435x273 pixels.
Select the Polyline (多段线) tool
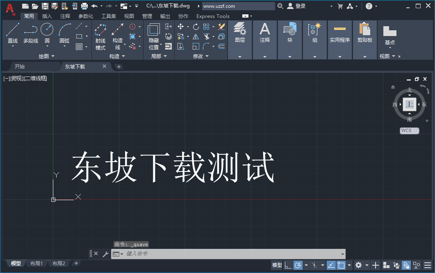tap(30, 34)
